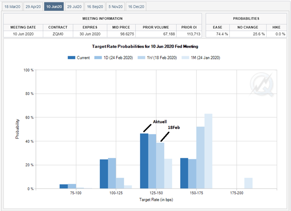Image resolution: width=291 pixels, height=211 pixels.
Task: Click the 75-100 x-axis label
Action: (76, 193)
